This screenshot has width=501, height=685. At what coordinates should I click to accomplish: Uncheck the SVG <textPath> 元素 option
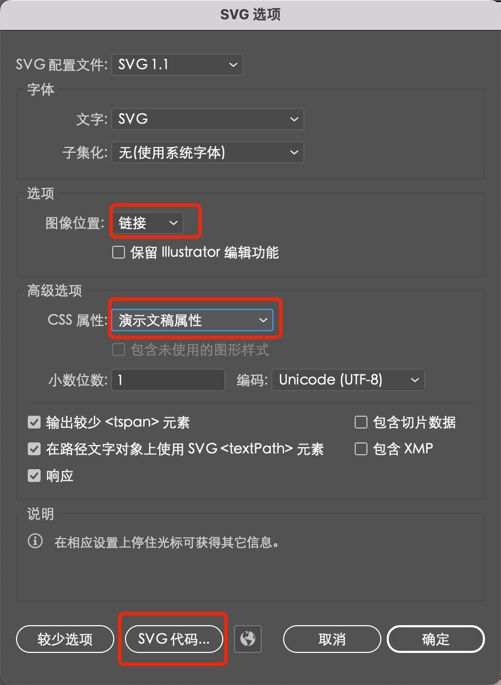point(34,449)
